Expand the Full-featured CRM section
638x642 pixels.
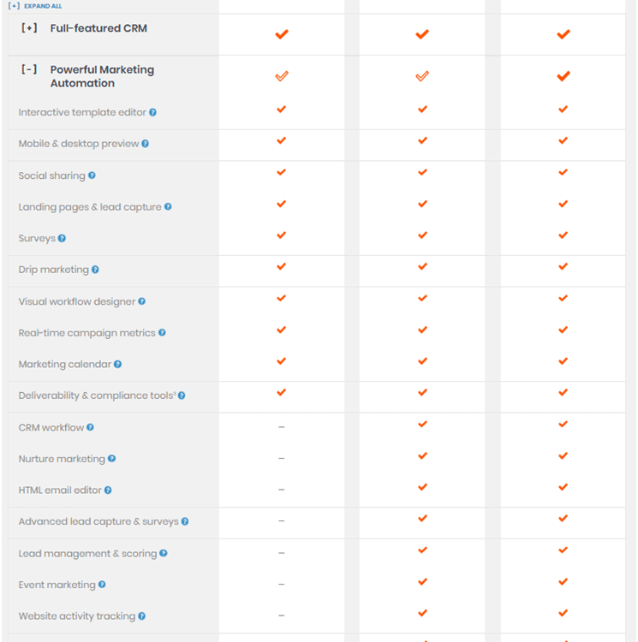coord(29,28)
